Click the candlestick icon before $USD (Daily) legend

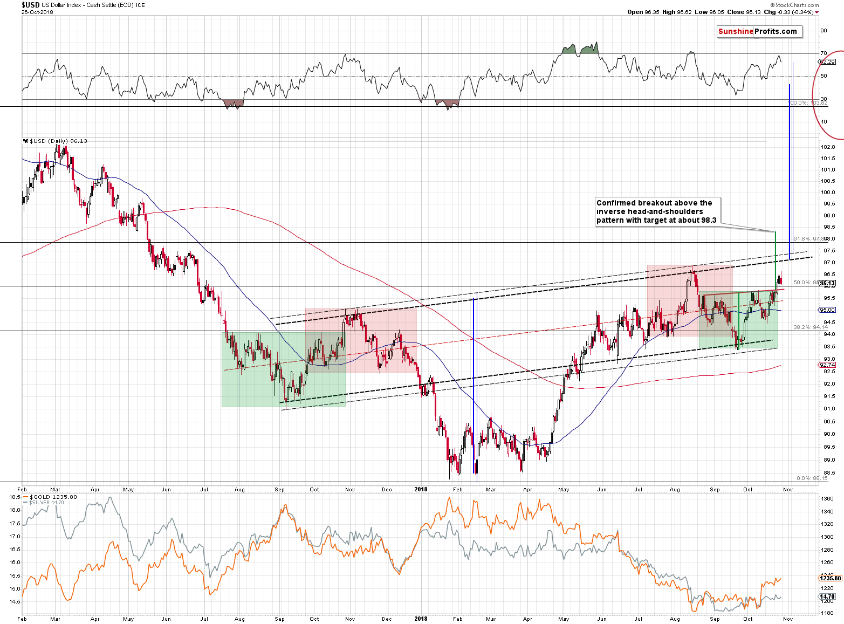click(25, 141)
